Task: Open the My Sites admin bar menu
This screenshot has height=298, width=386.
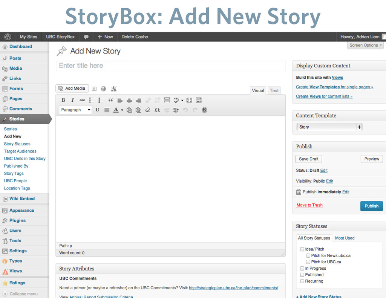Action: click(29, 37)
